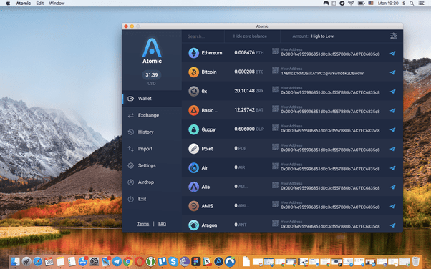Click the 31.39 USD balance badge
Image resolution: width=431 pixels, height=269 pixels.
152,74
